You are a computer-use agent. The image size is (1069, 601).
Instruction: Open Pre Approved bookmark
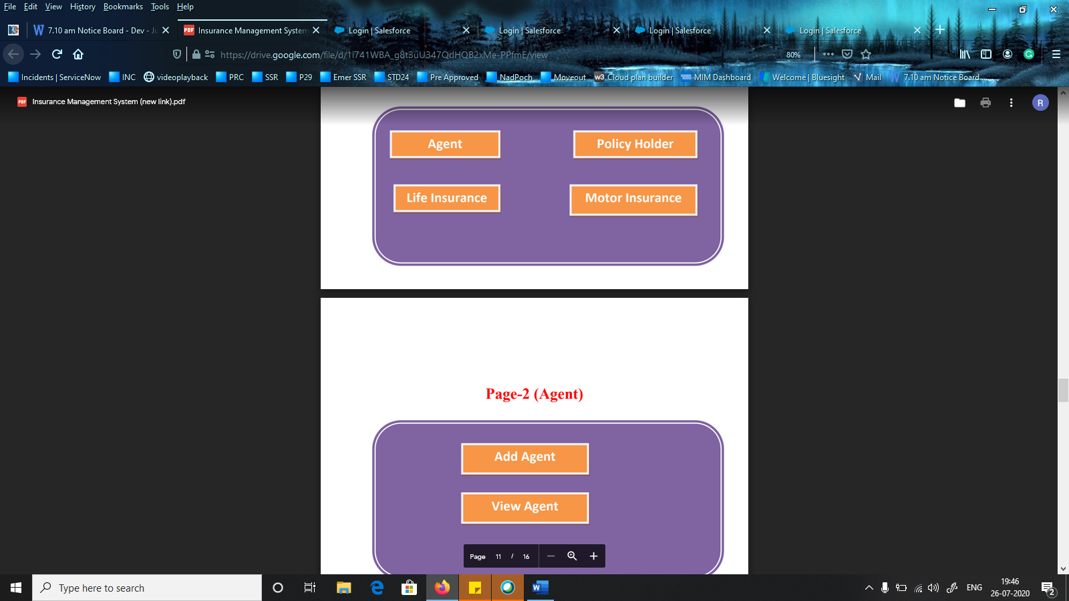[x=448, y=77]
